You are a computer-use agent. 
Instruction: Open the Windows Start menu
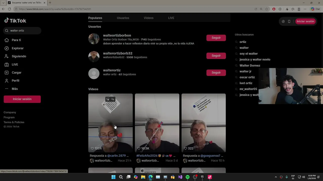[113, 177]
